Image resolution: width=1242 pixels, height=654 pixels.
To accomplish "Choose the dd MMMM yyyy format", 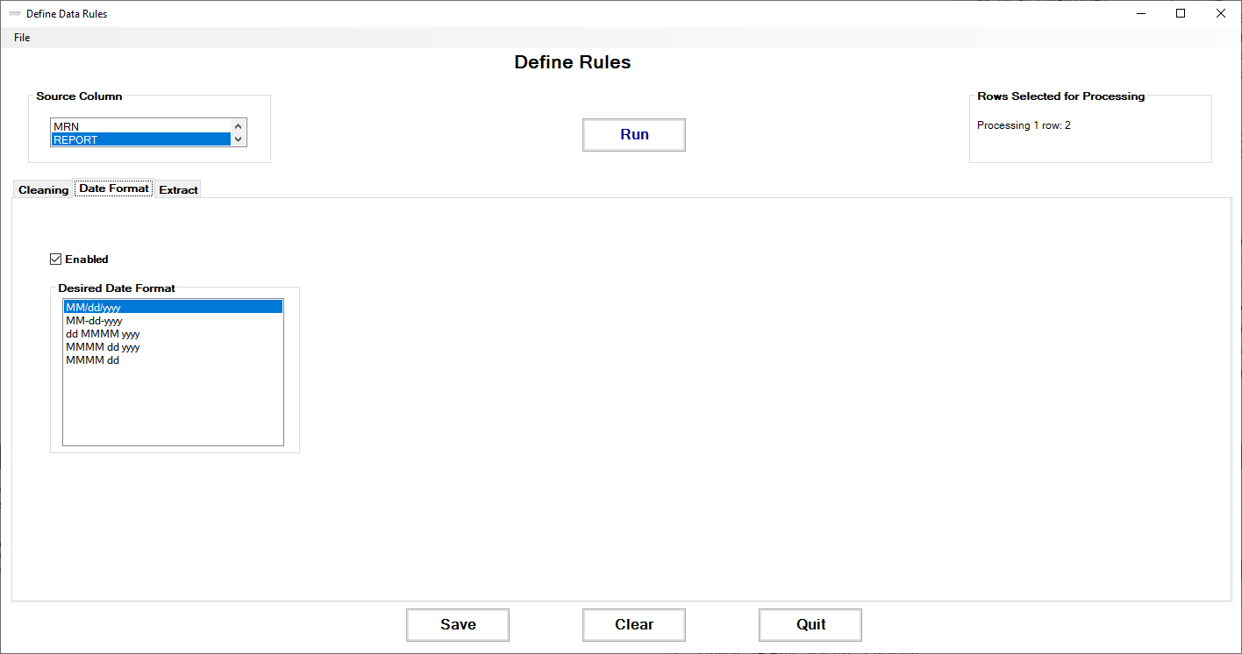I will pyautogui.click(x=173, y=334).
